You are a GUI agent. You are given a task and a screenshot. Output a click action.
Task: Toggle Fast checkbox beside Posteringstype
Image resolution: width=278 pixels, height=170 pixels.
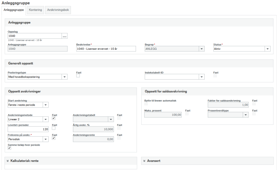click(78, 76)
